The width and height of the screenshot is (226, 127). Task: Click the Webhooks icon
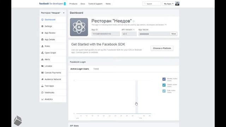(42, 92)
